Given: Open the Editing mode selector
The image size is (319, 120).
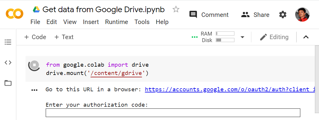Looking at the screenshot, I should click(274, 37).
